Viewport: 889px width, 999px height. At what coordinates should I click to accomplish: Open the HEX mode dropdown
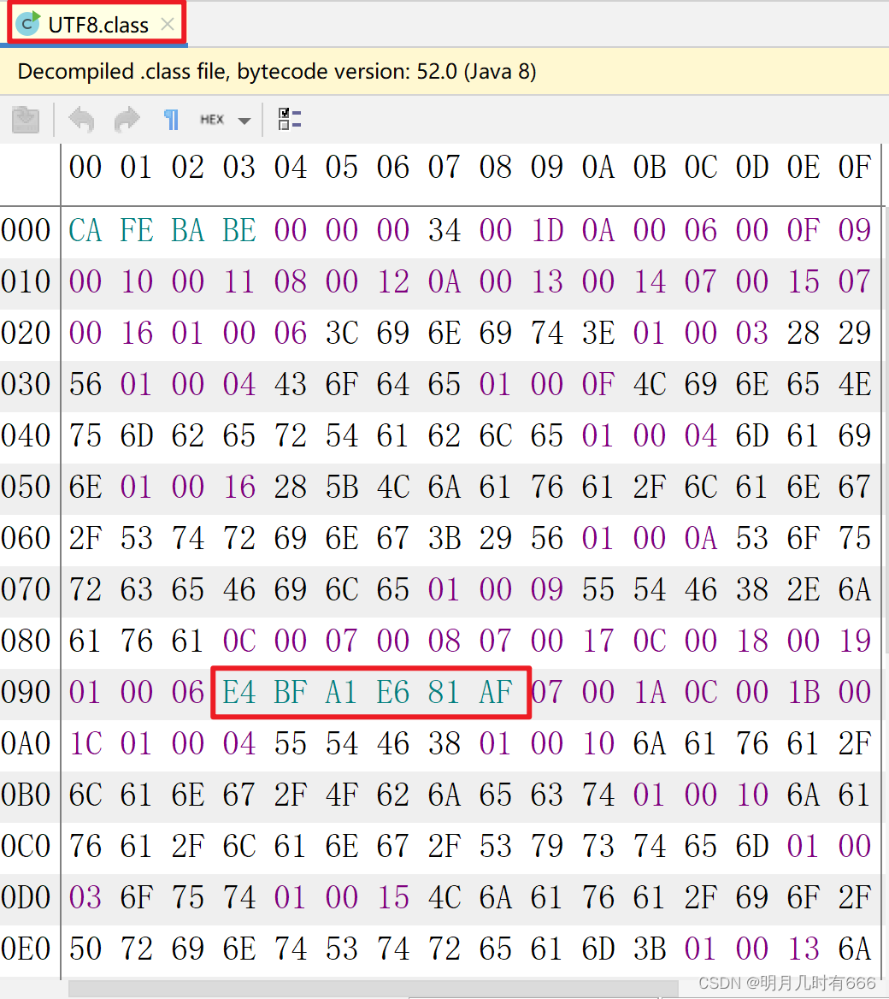click(x=225, y=119)
